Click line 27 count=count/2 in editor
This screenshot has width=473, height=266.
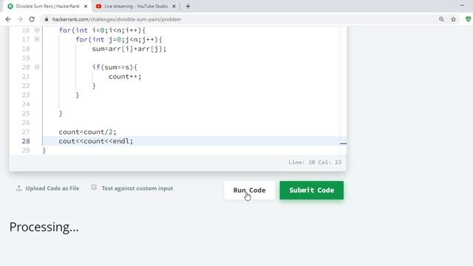(x=87, y=132)
